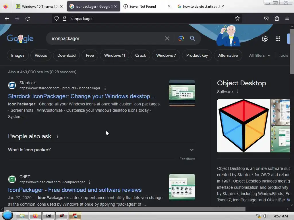This screenshot has width=294, height=220.
Task: Apply the Download search chip
Action: point(66,55)
